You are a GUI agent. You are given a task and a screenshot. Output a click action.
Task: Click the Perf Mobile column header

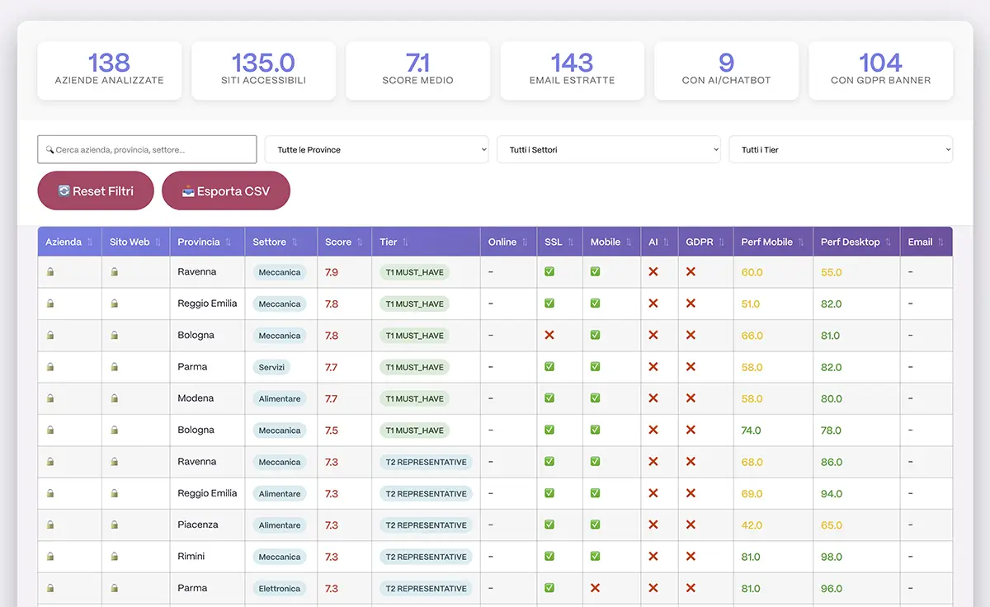773,242
